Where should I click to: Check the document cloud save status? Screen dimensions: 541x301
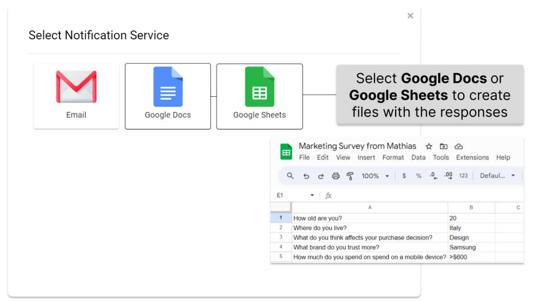459,146
